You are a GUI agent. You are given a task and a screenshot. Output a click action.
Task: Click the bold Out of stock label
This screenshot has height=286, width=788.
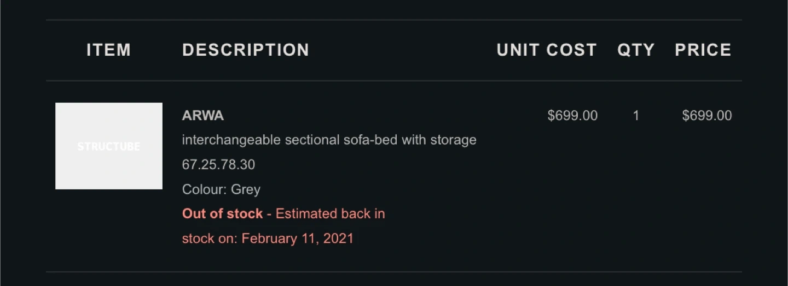(x=223, y=214)
